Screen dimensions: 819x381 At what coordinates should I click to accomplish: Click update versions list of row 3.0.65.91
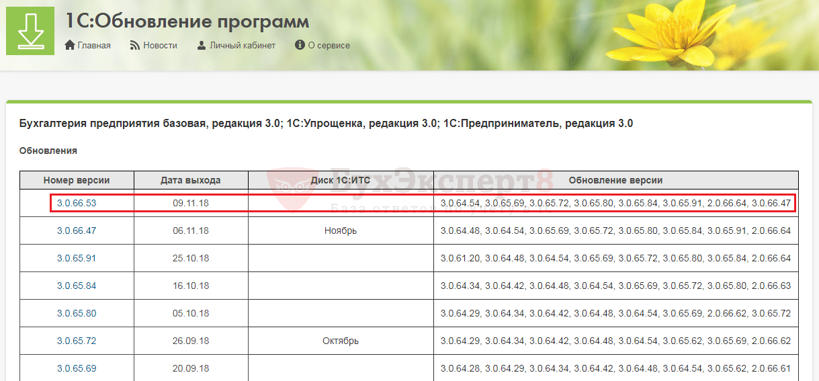point(615,258)
